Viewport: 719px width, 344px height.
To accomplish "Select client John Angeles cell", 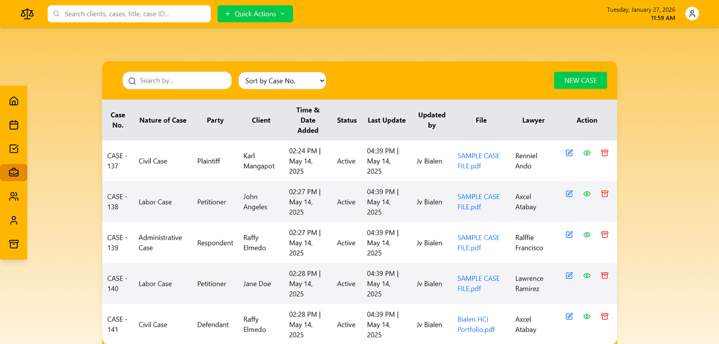I will coord(255,201).
